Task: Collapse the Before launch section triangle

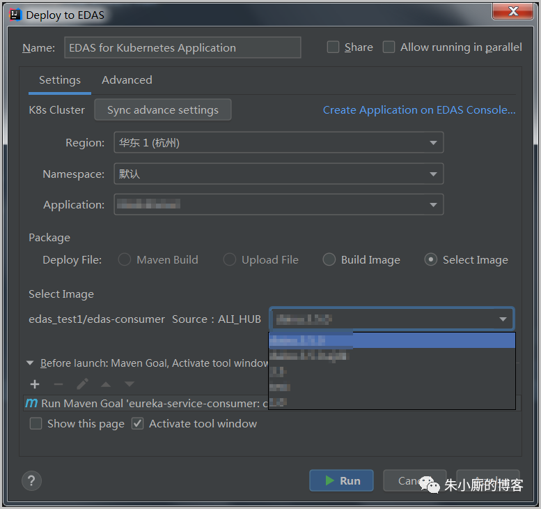Action: click(30, 363)
